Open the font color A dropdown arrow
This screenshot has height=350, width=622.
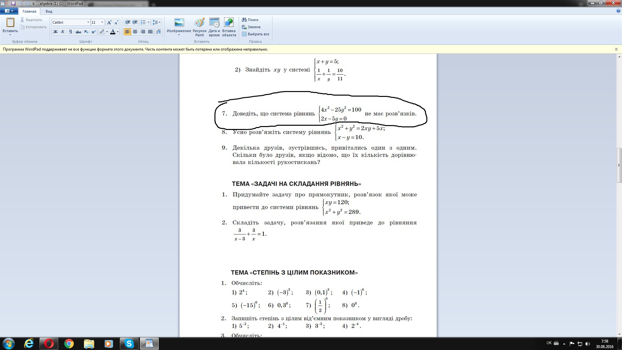tap(118, 32)
